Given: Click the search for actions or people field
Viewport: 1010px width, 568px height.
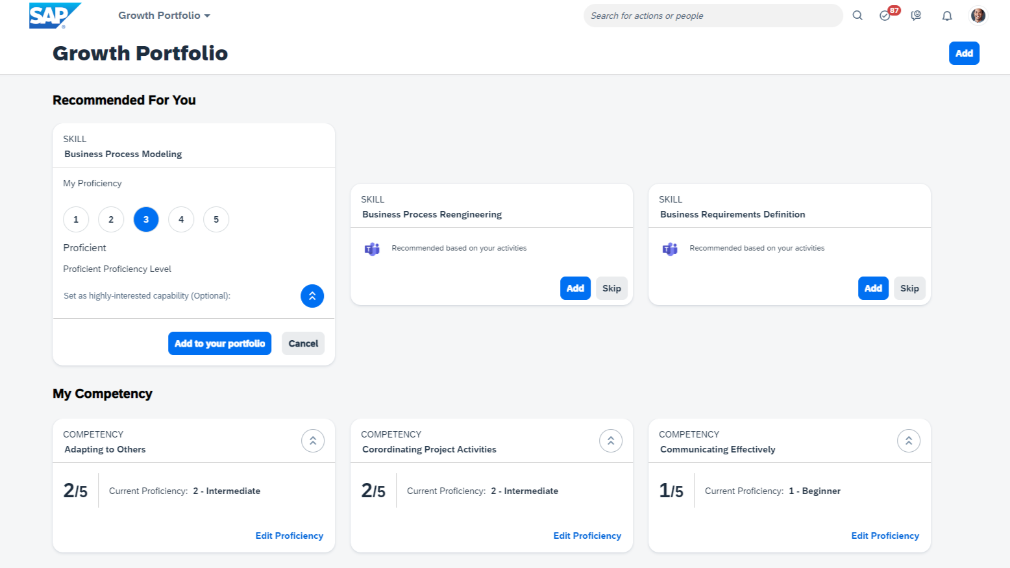Looking at the screenshot, I should pyautogui.click(x=712, y=16).
